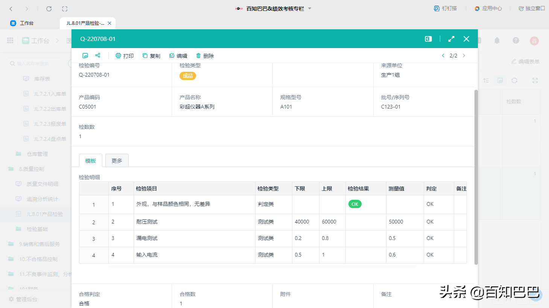Click 编辑表单 in background page

tap(525, 61)
